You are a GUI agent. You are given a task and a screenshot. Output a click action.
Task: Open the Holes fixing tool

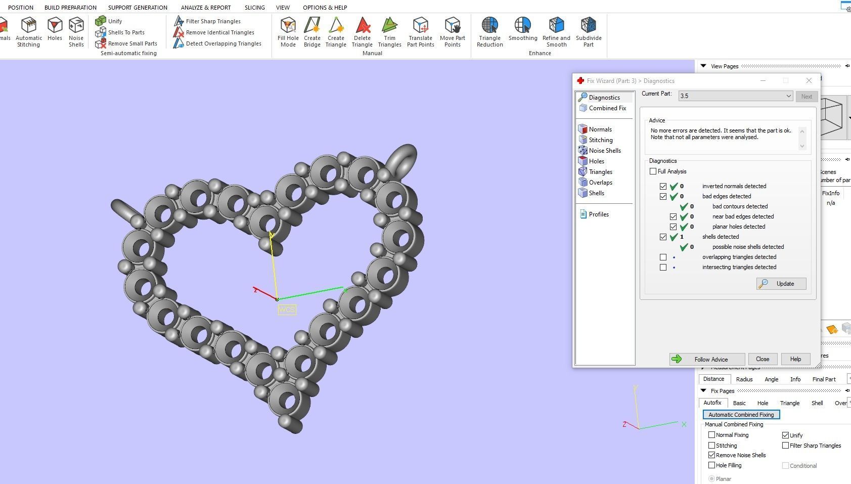[x=55, y=29]
